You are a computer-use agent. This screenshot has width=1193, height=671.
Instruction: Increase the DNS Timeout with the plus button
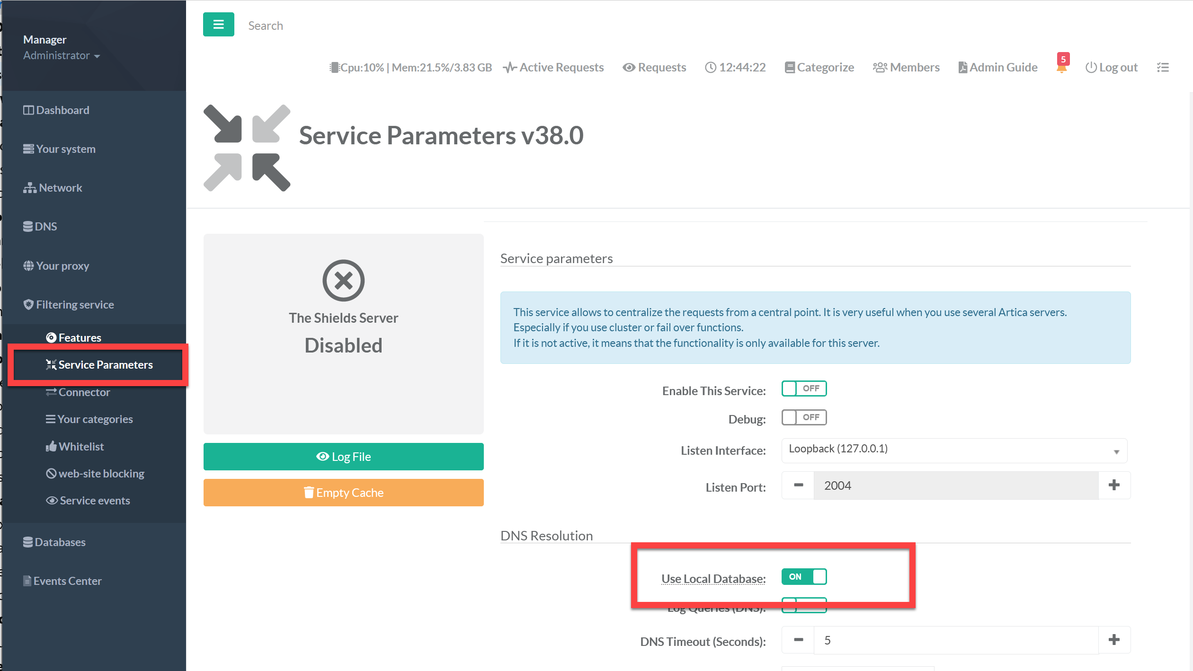tap(1114, 640)
